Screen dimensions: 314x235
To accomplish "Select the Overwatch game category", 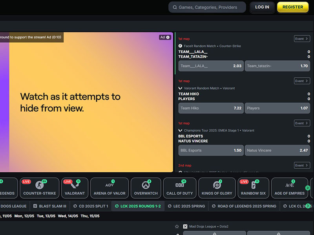I will [x=146, y=188].
